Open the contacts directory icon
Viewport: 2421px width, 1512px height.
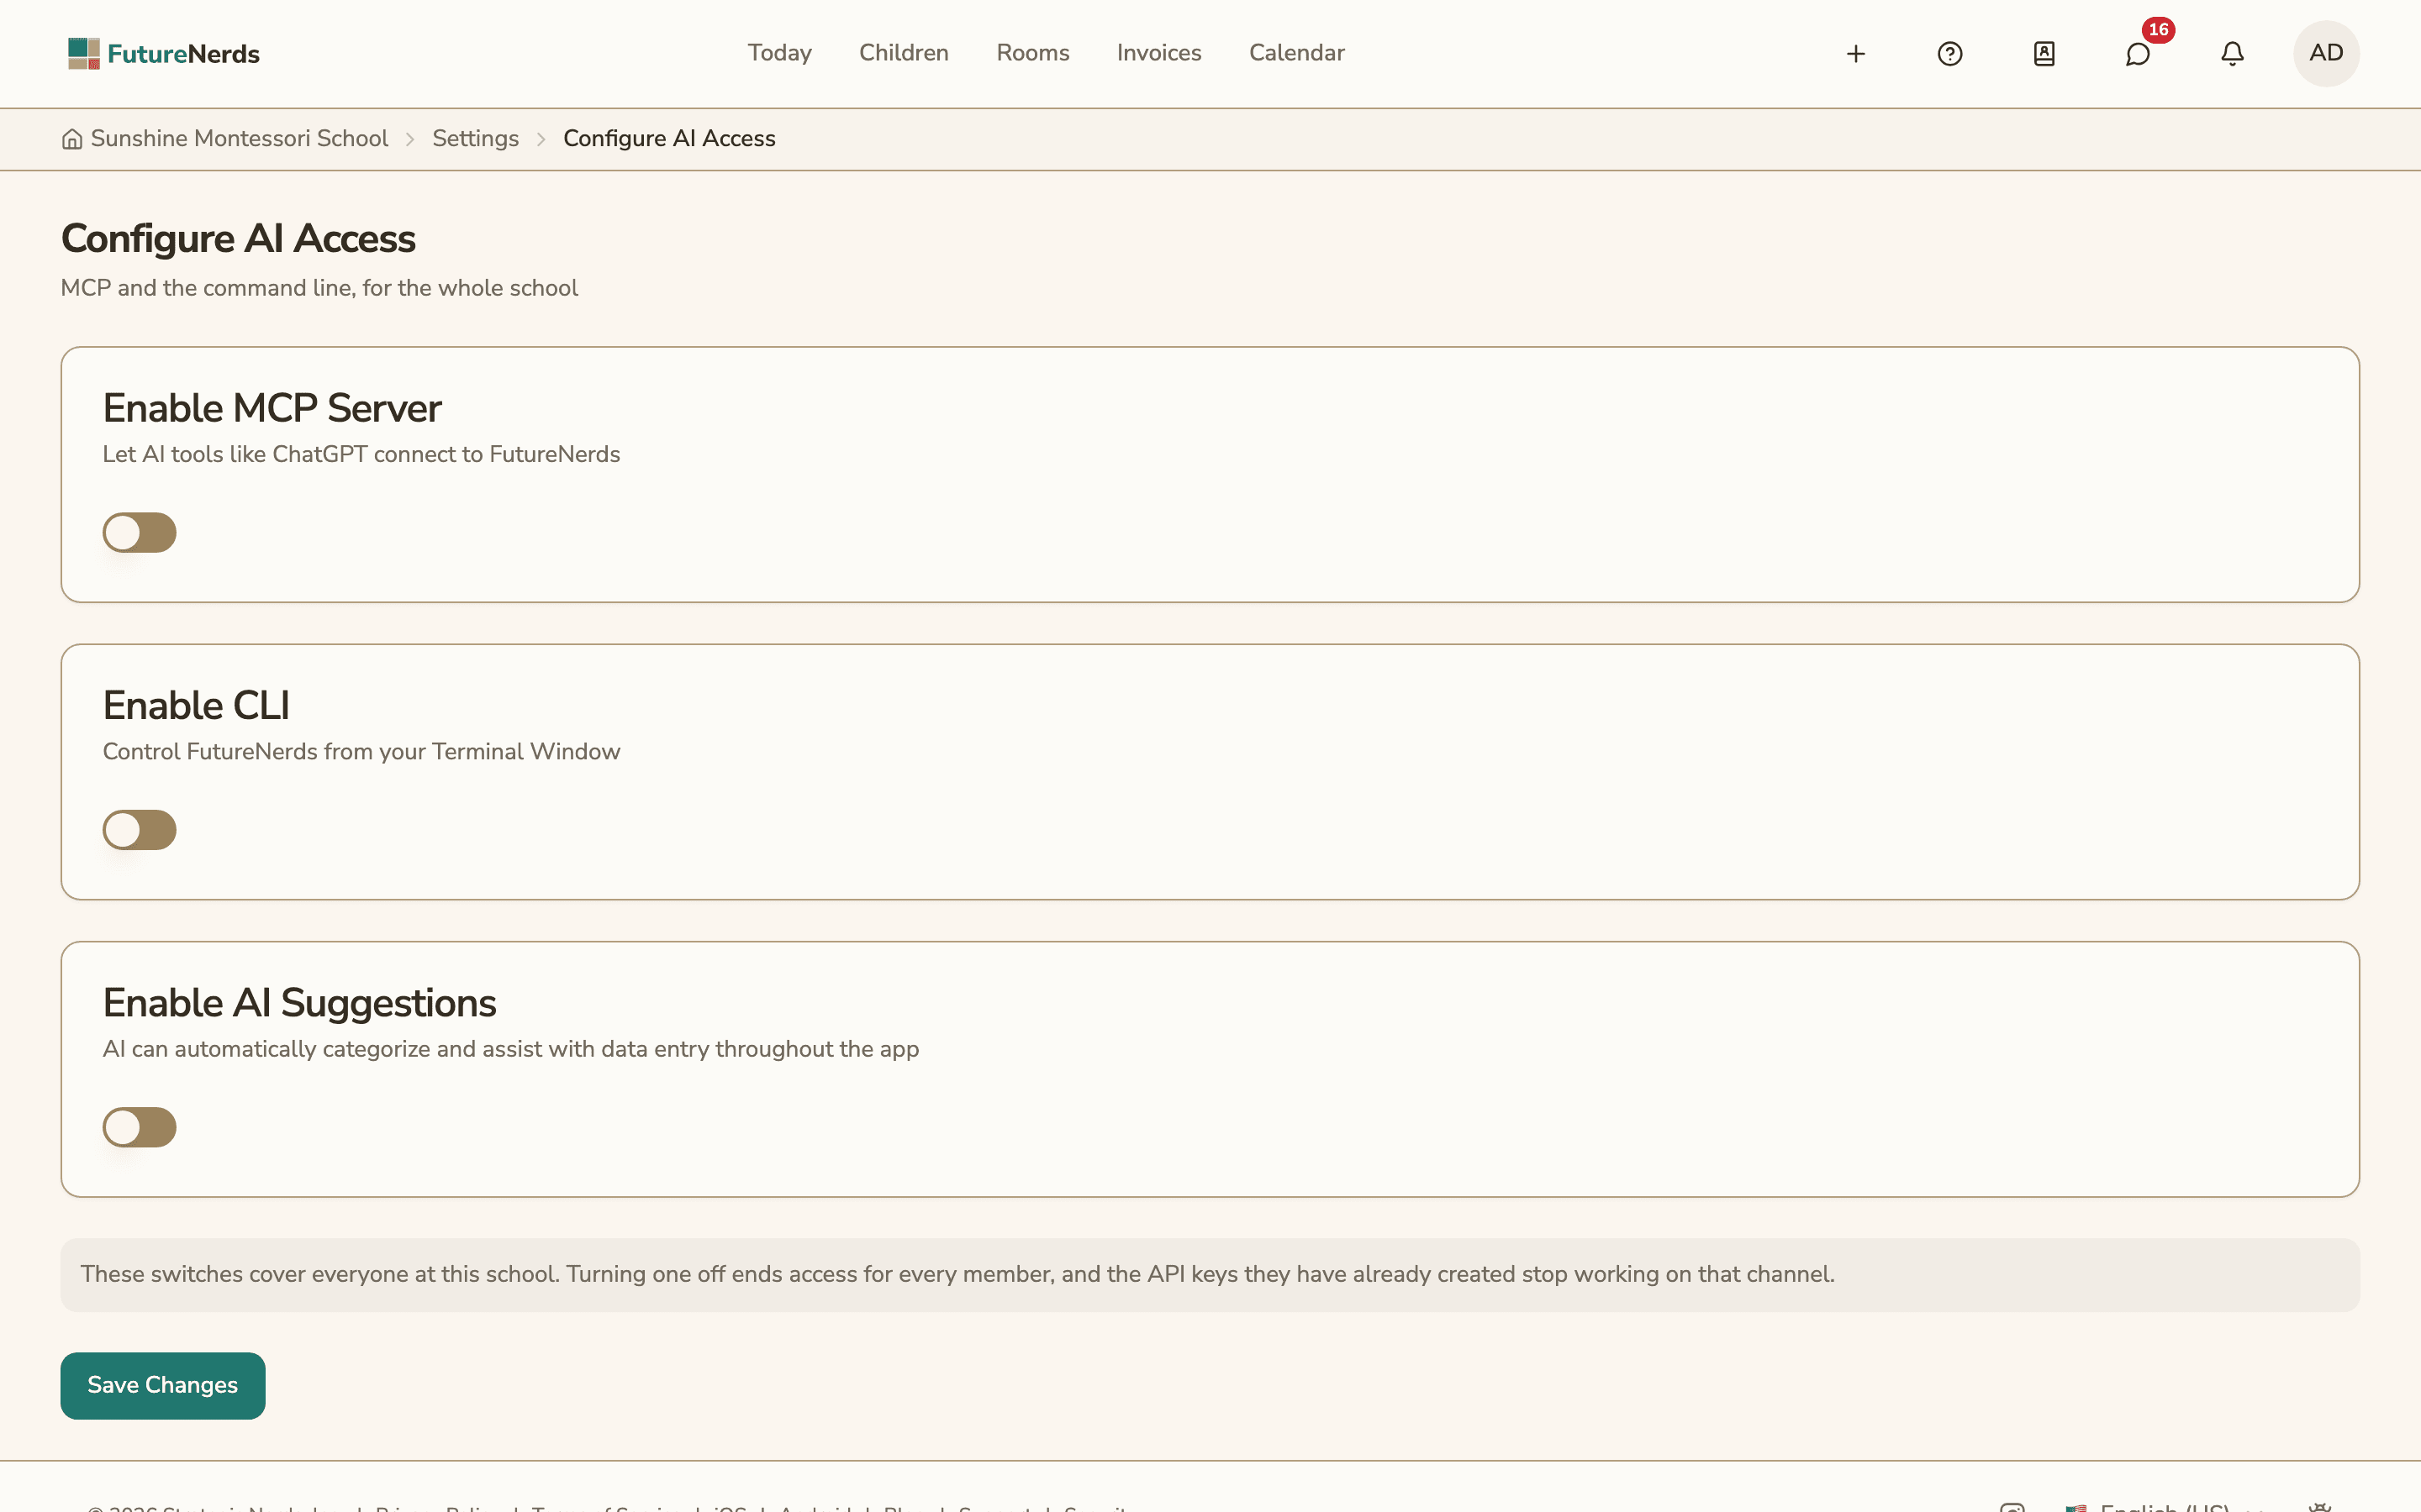tap(2044, 54)
